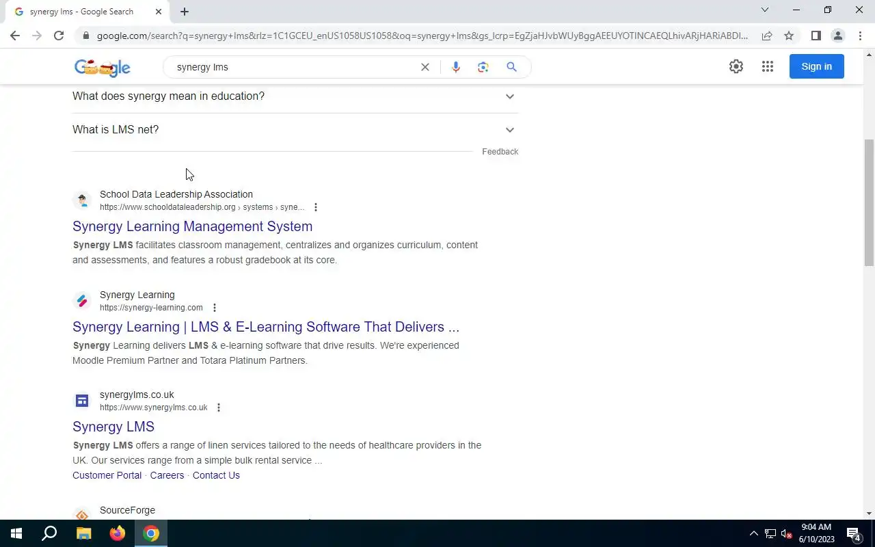The image size is (875, 547).
Task: Share this page icon in address bar
Action: [x=767, y=36]
